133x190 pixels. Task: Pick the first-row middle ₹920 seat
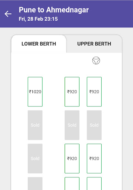pos(72,92)
